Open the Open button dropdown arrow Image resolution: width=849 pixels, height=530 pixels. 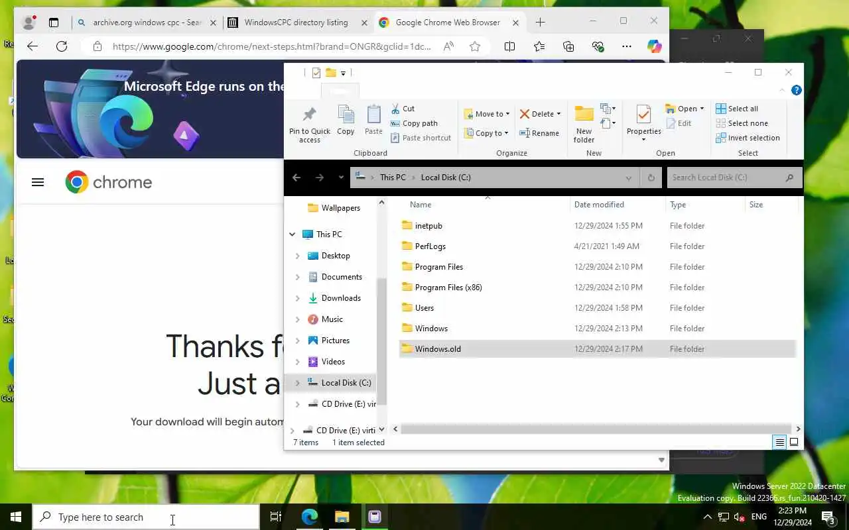tap(702, 109)
